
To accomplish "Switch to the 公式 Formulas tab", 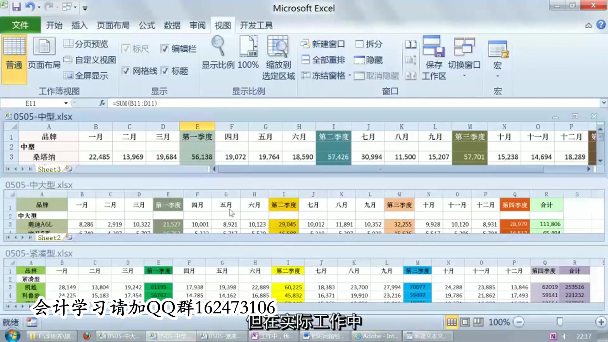I will coord(147,25).
